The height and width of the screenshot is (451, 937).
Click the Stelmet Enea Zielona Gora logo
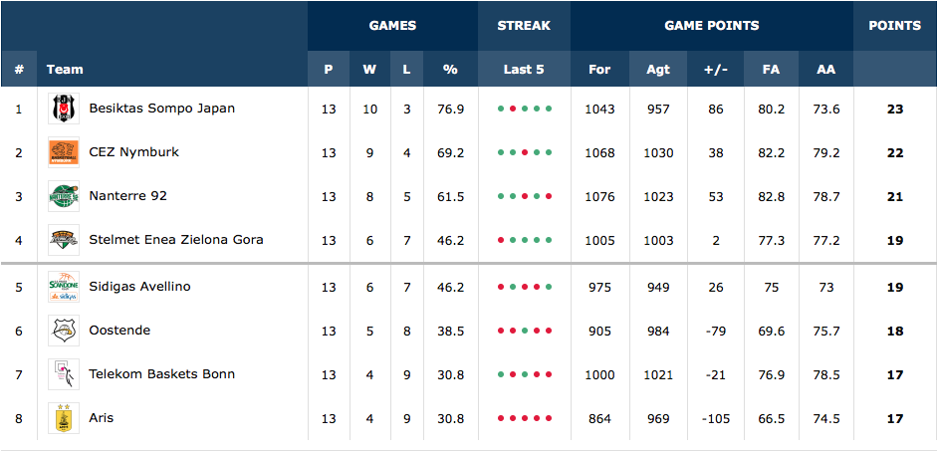[x=64, y=240]
